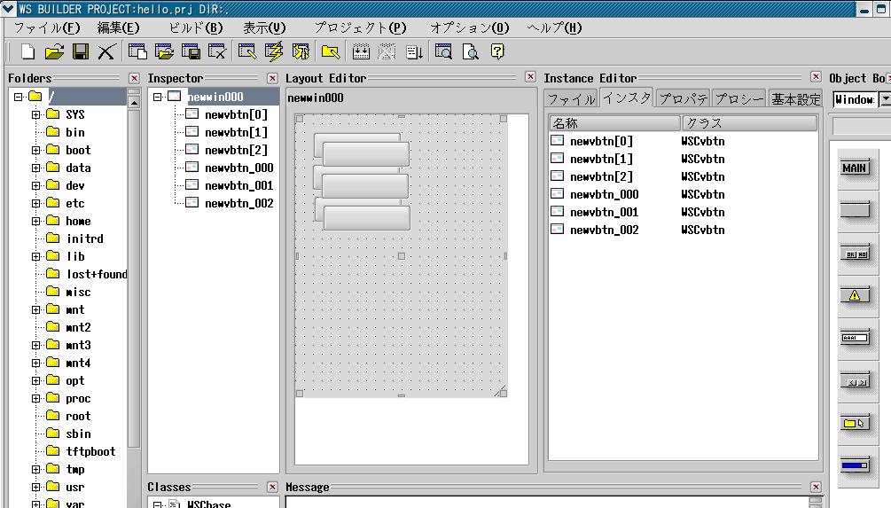Switch to the プロパテ tab
Image resolution: width=891 pixels, height=508 pixels.
683,98
